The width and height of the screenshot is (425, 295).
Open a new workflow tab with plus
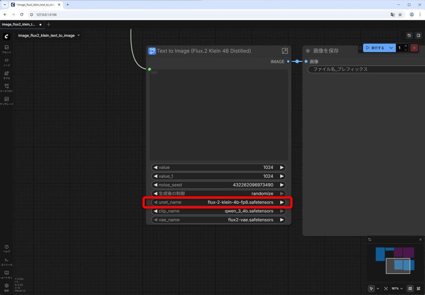[x=49, y=24]
